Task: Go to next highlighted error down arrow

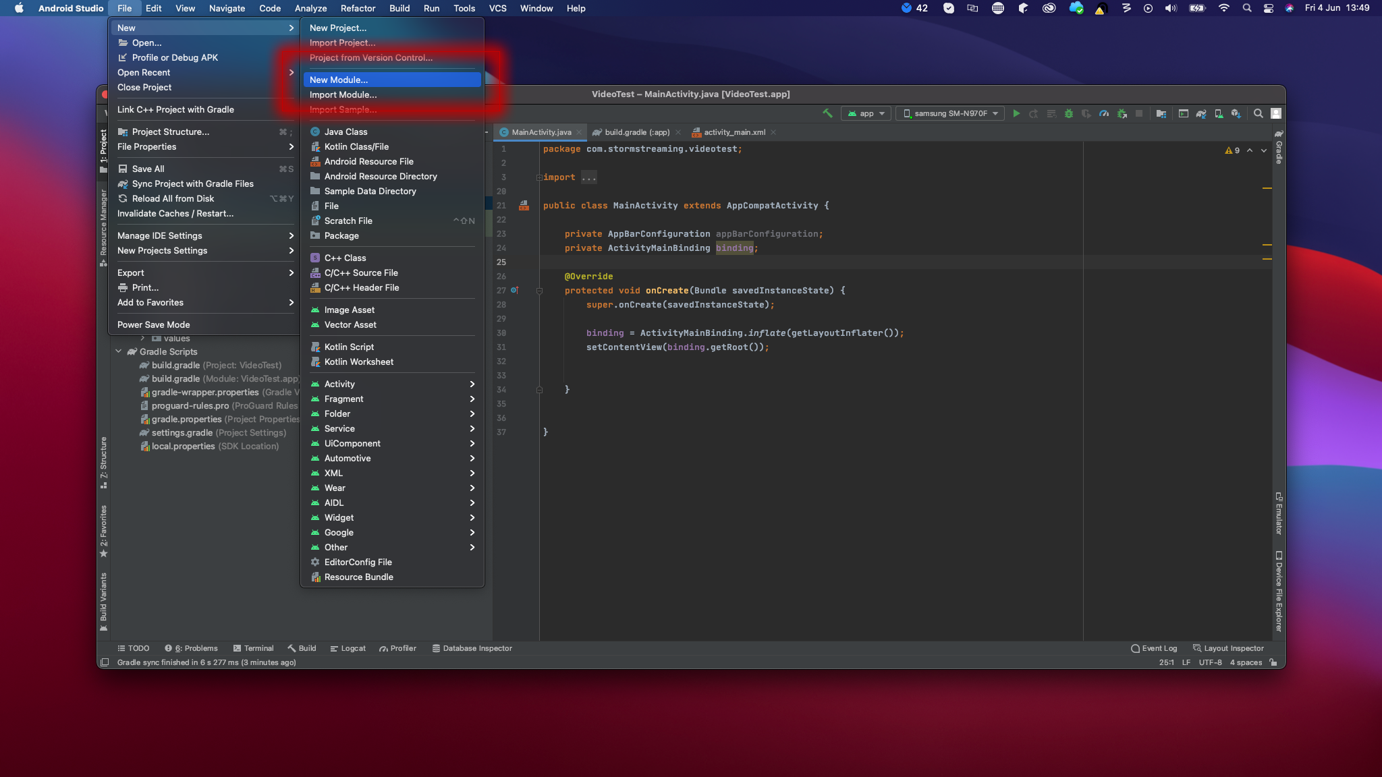Action: coord(1263,150)
